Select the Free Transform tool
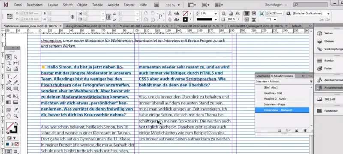This screenshot has height=154, width=343. tap(16, 96)
